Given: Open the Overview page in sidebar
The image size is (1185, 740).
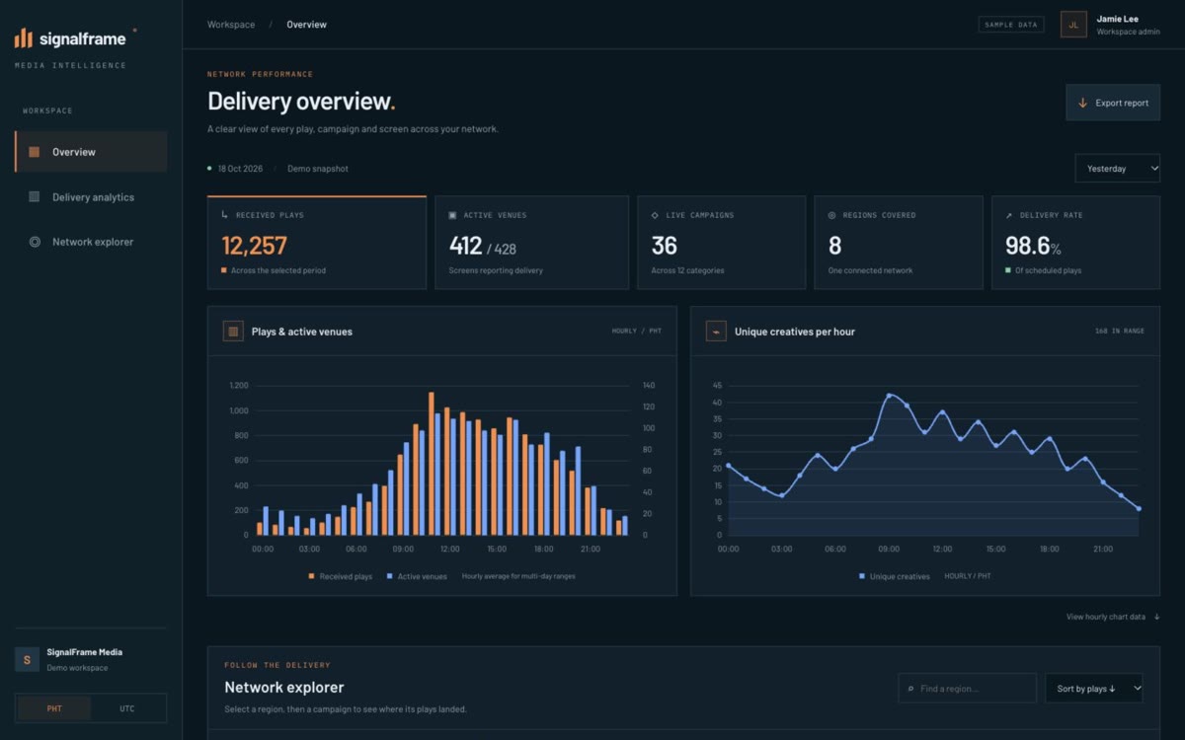Looking at the screenshot, I should click(91, 152).
